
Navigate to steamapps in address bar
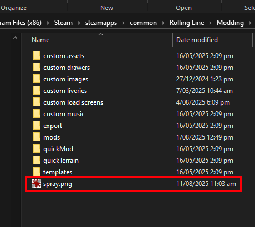[101, 23]
